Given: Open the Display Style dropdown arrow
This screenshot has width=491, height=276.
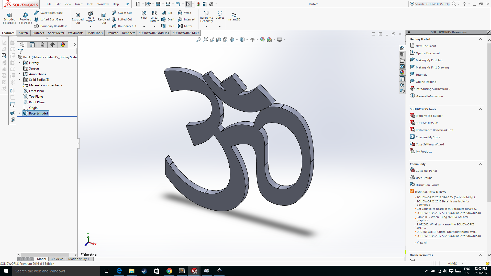Looking at the screenshot, I should pos(247,40).
